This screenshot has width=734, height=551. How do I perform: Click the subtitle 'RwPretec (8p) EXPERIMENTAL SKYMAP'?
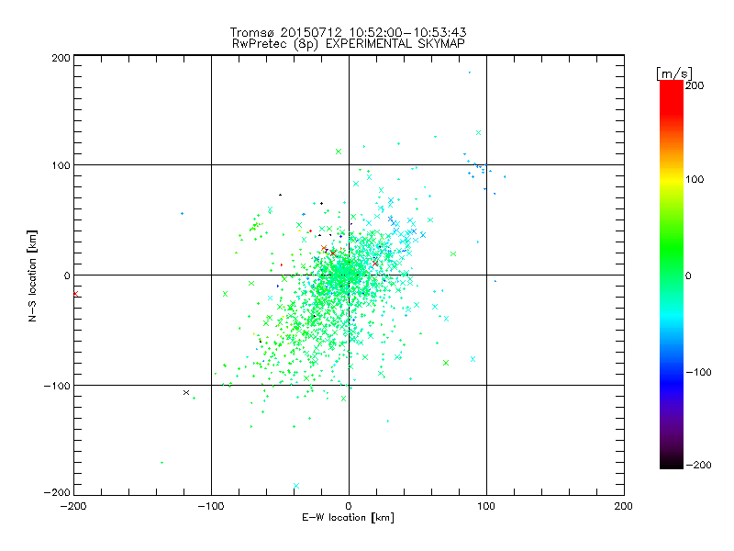[348, 44]
